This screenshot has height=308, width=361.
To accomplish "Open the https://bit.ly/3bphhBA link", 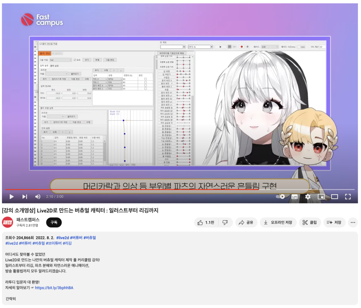I will tap(54, 288).
